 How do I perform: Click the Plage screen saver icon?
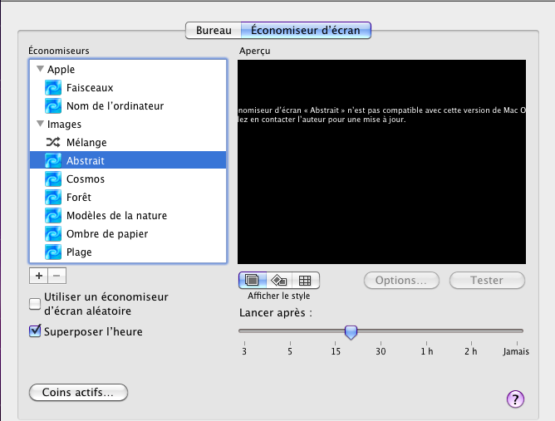coord(53,252)
